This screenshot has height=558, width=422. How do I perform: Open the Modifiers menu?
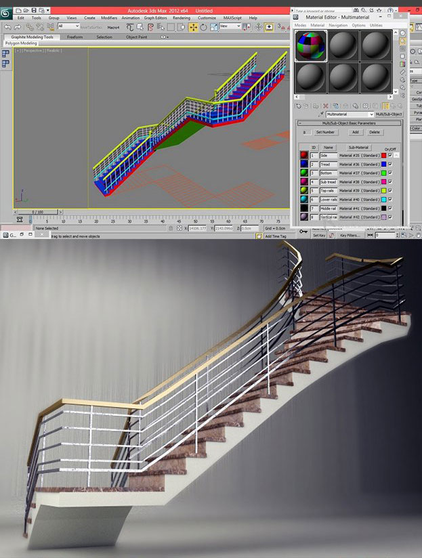(109, 18)
